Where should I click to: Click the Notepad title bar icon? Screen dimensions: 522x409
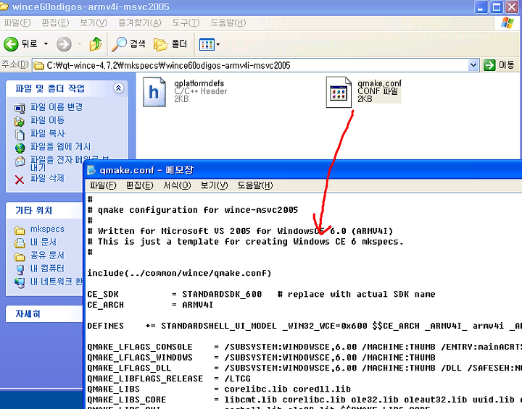[91, 170]
